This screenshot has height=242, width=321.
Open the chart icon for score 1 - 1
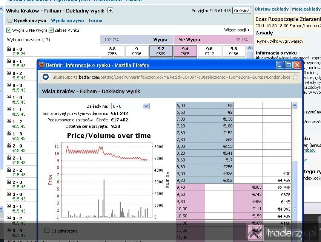click(9, 109)
